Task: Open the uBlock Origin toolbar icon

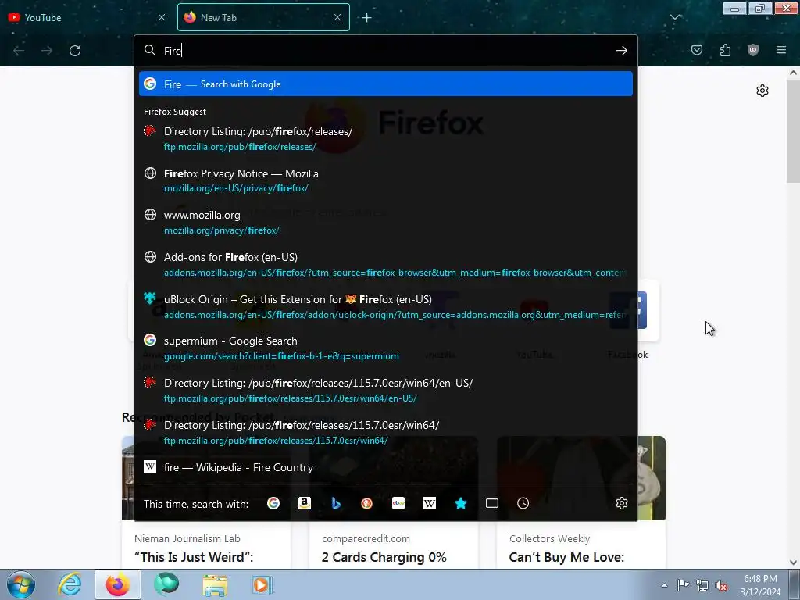Action: (752, 50)
